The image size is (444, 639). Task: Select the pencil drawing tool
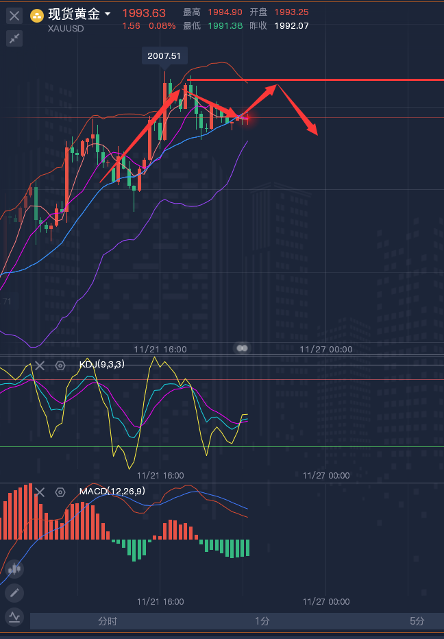(x=14, y=592)
